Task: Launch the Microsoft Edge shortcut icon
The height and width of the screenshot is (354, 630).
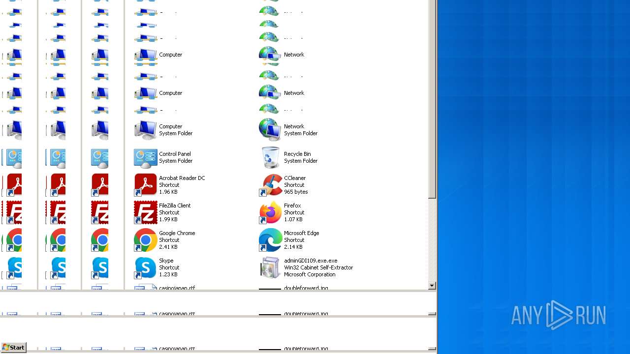Action: coord(270,240)
